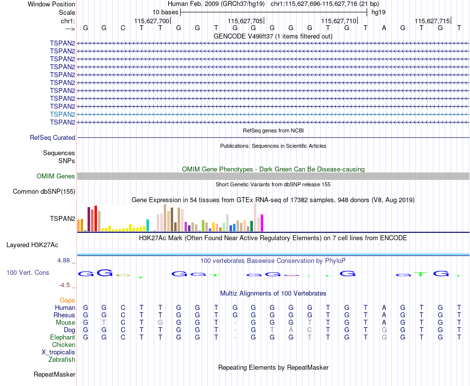Open the GENCODE V49lift37 track title
The width and height of the screenshot is (470, 386).
[273, 37]
